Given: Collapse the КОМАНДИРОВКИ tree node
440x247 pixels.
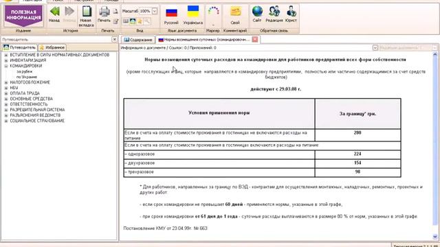Looking at the screenshot, I should (x=6, y=66).
